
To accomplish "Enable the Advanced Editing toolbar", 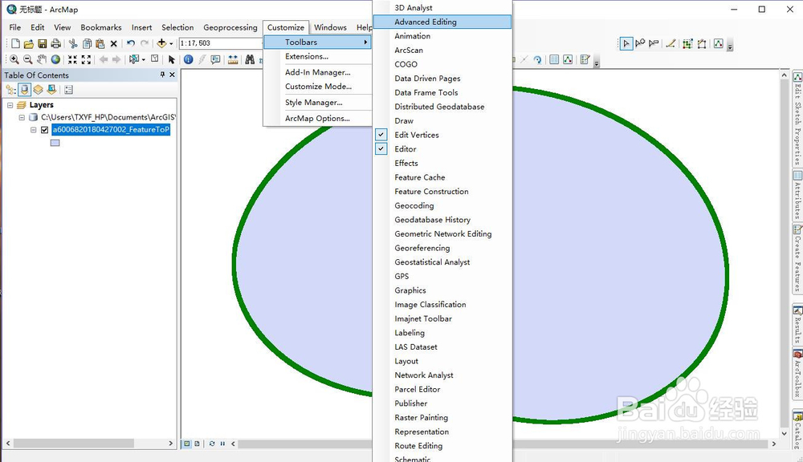I will tap(442, 22).
